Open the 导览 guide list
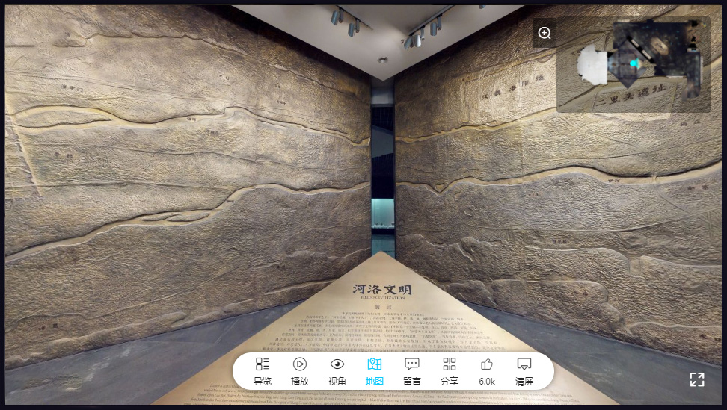Screen dimensions: 727x410 pos(263,371)
